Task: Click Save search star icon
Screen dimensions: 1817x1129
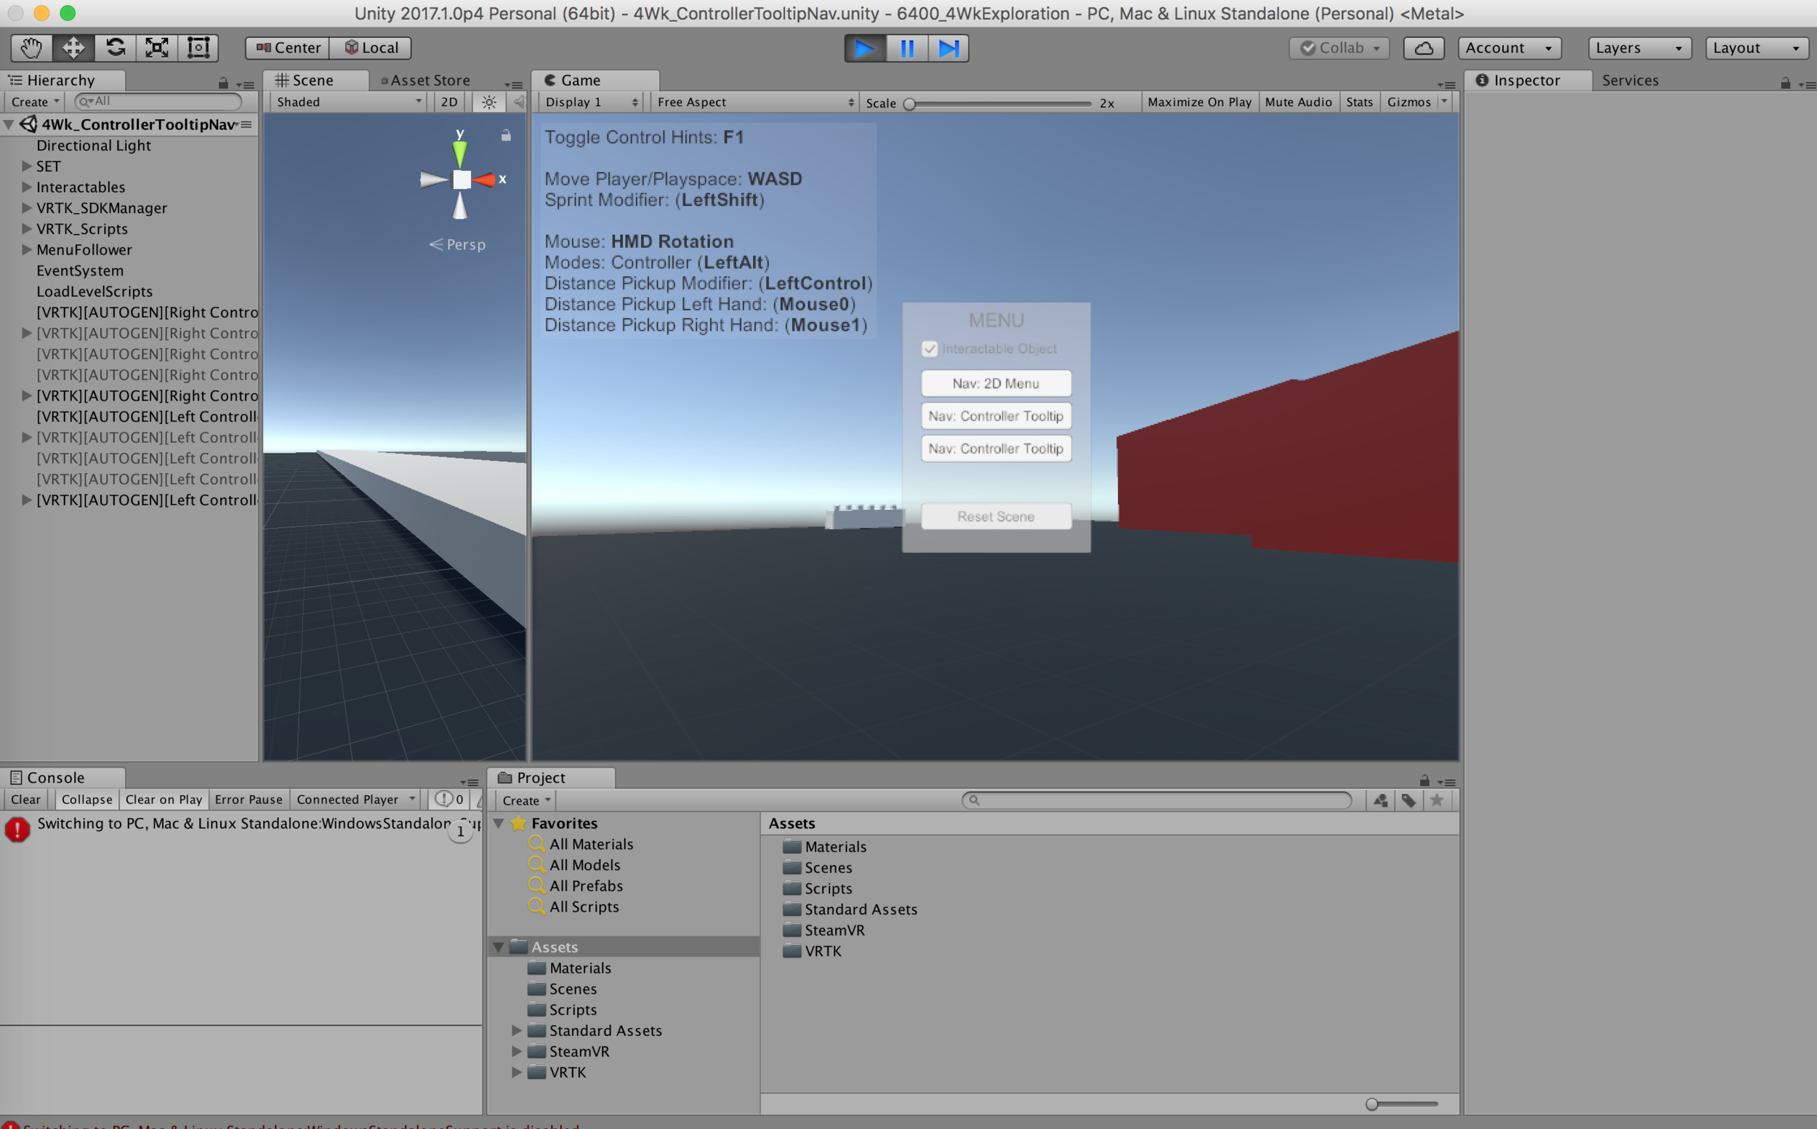Action: click(1436, 800)
